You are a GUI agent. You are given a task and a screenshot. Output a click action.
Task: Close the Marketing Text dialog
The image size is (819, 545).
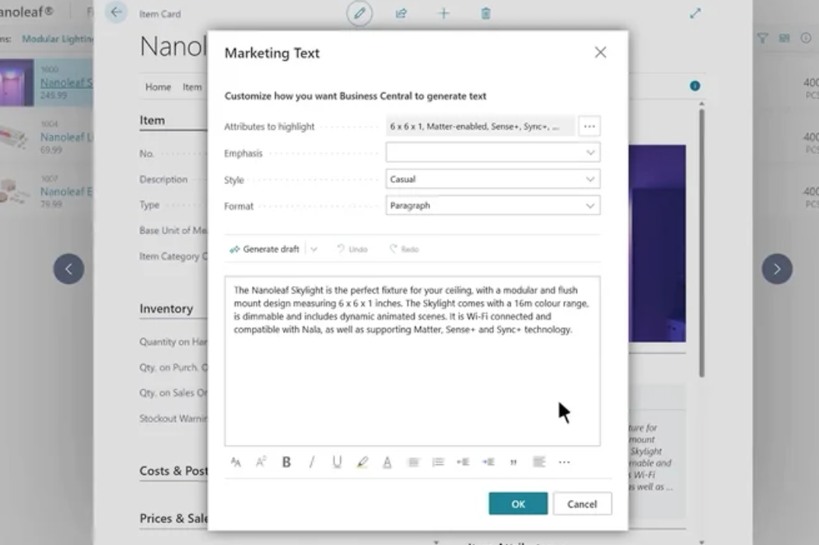pyautogui.click(x=600, y=52)
